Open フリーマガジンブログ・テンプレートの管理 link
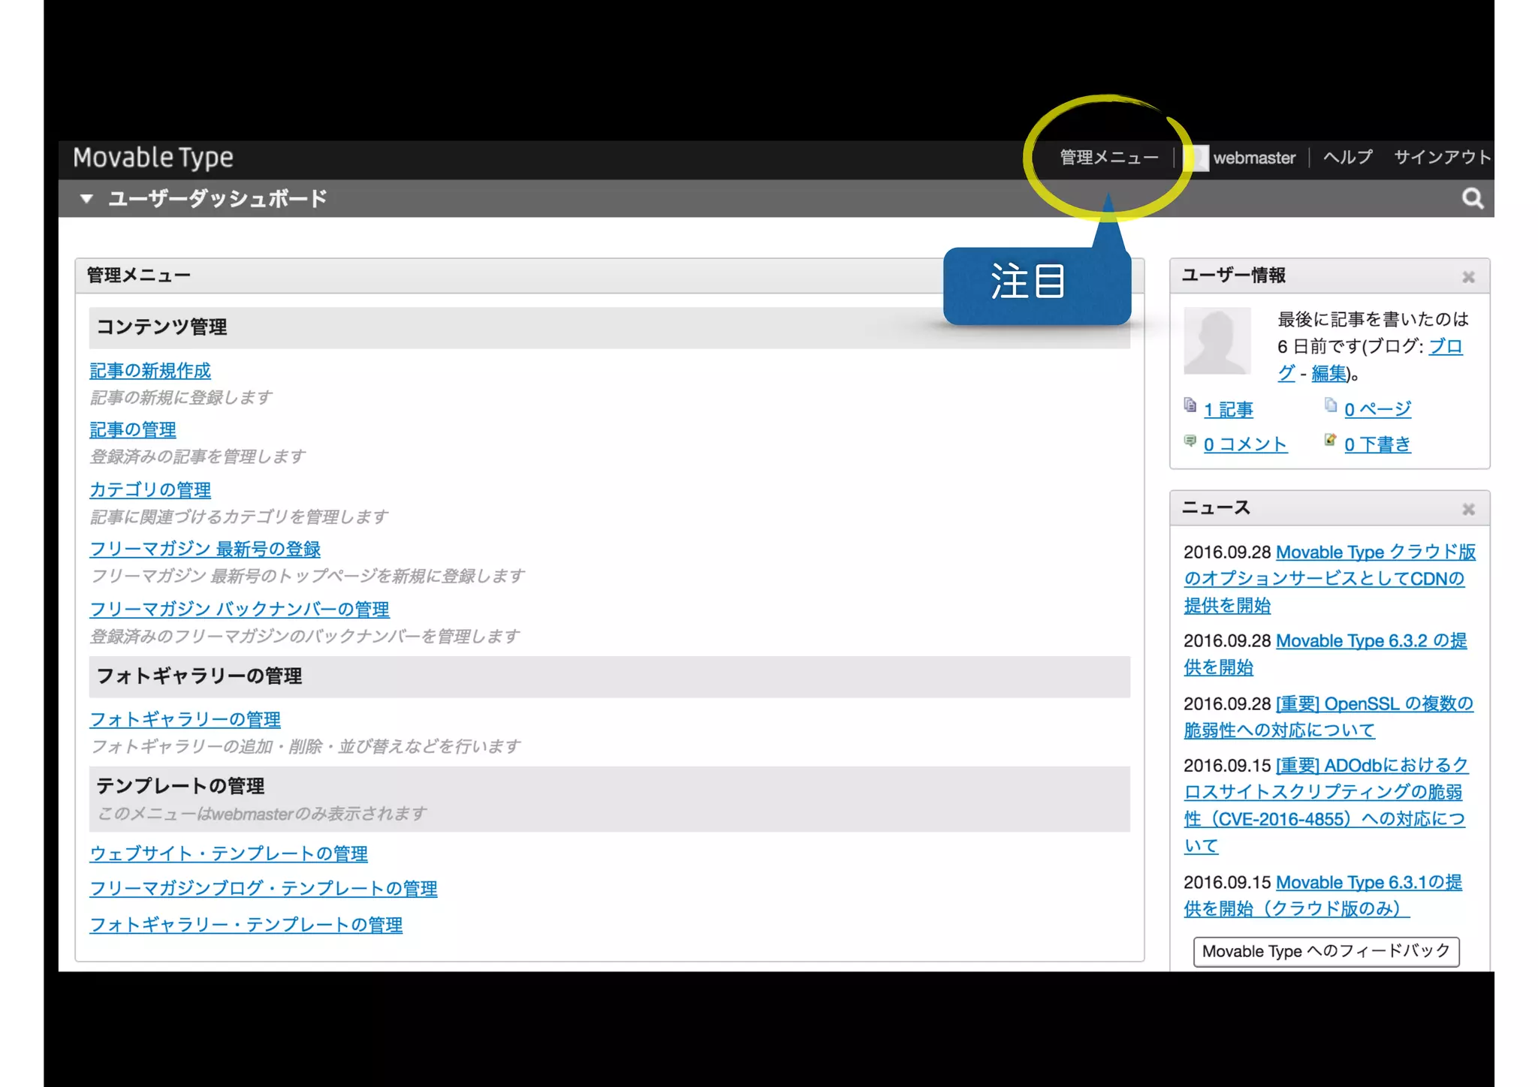Image resolution: width=1538 pixels, height=1087 pixels. click(264, 889)
